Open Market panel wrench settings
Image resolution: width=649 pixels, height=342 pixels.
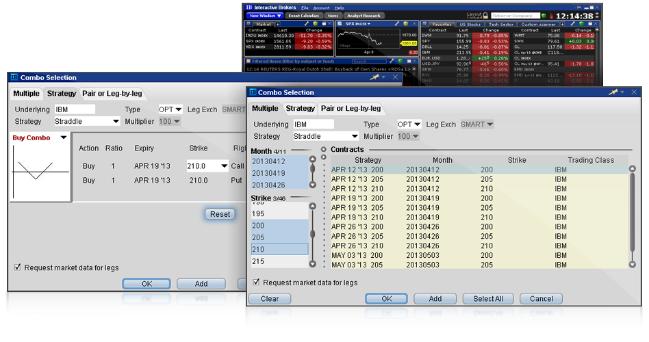pyautogui.click(x=306, y=24)
